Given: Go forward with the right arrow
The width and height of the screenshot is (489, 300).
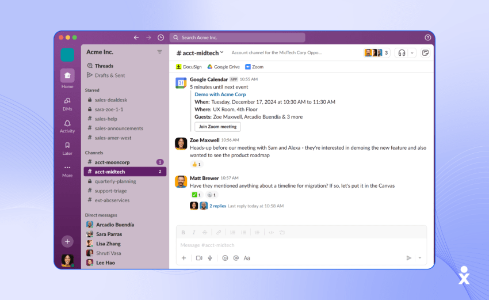Looking at the screenshot, I should coord(148,37).
